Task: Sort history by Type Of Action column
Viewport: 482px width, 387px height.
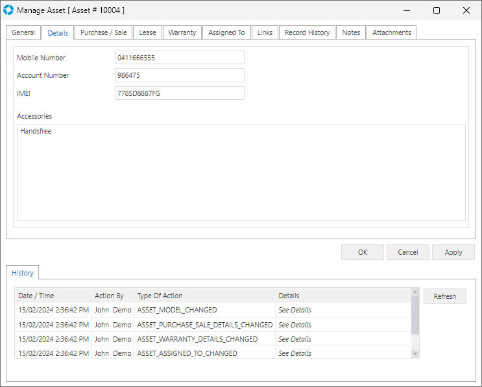Action: pyautogui.click(x=204, y=296)
